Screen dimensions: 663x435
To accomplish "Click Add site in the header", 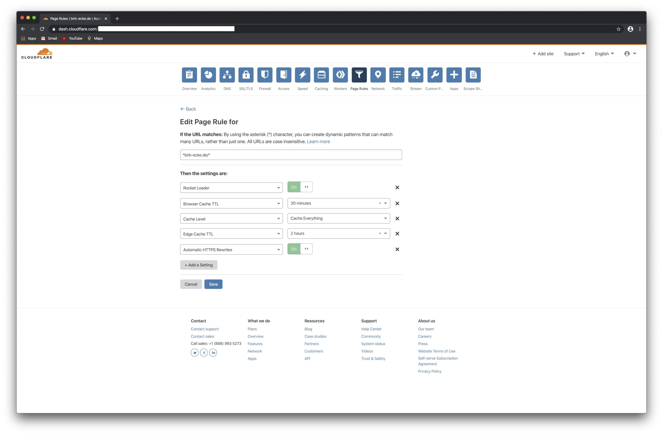I will coord(543,54).
